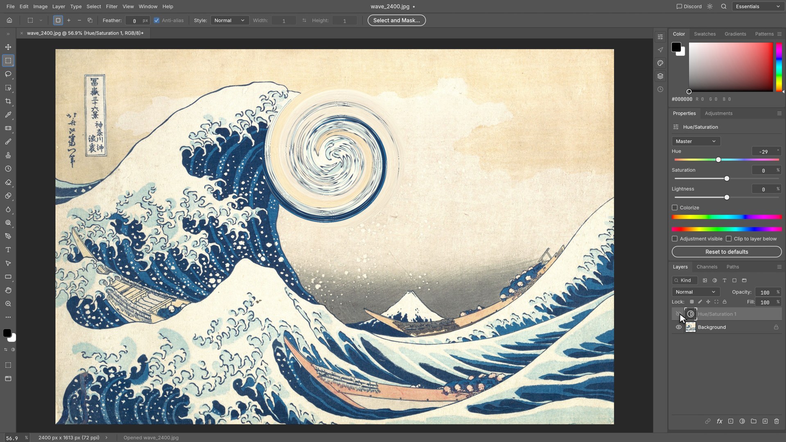The height and width of the screenshot is (442, 786).
Task: Select the Eraser tool
Action: 8,182
